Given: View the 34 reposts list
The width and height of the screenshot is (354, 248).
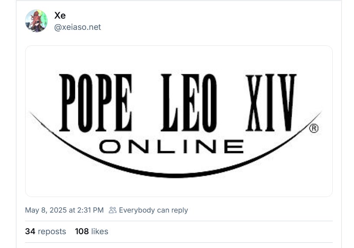Looking at the screenshot, I should click(x=45, y=232).
